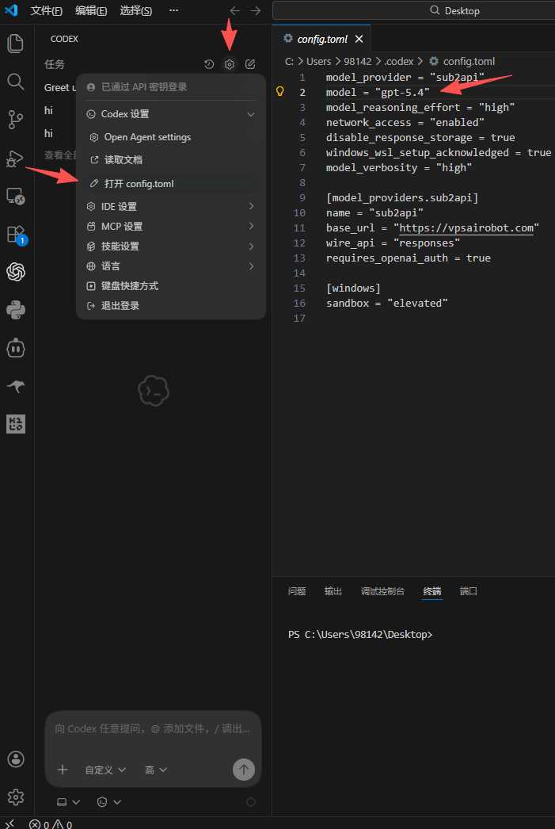
Task: Navigate back with the left arrow
Action: coord(235,10)
